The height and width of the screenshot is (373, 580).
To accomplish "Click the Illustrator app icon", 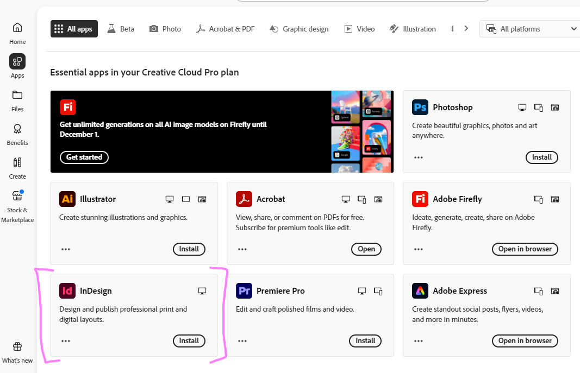I will (x=67, y=199).
